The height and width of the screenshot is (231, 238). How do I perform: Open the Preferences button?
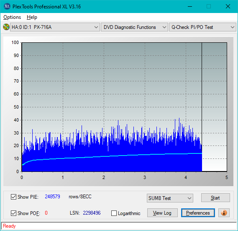click(x=198, y=213)
